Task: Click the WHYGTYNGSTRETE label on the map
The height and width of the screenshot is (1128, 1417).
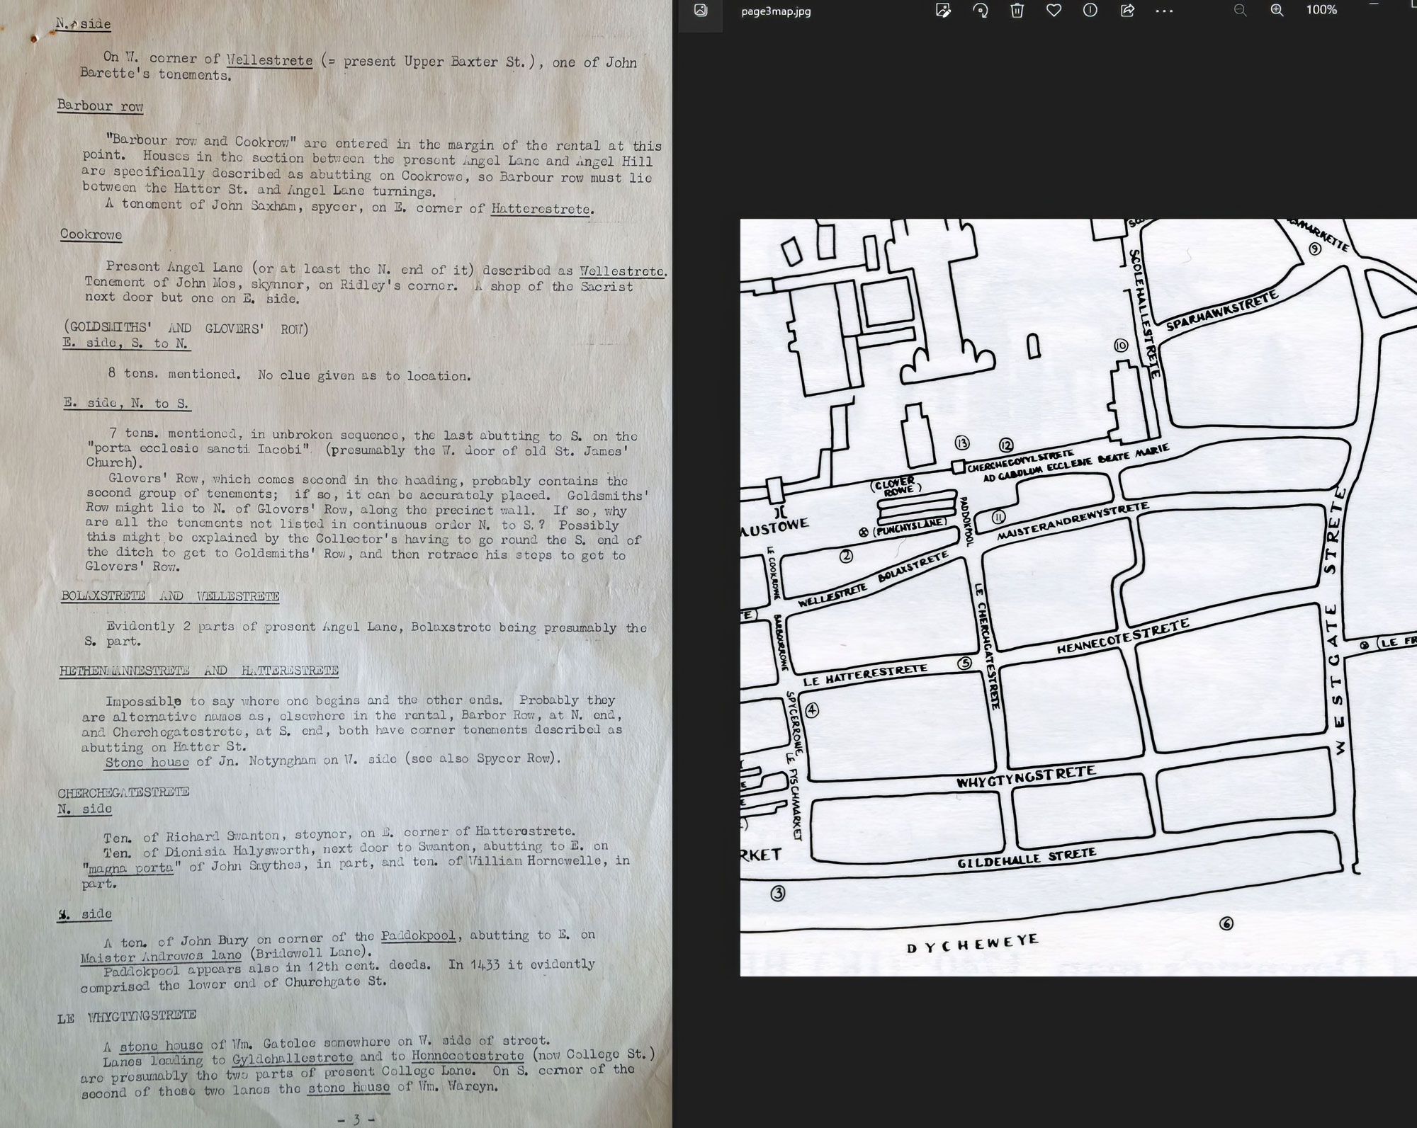Action: tap(1025, 777)
